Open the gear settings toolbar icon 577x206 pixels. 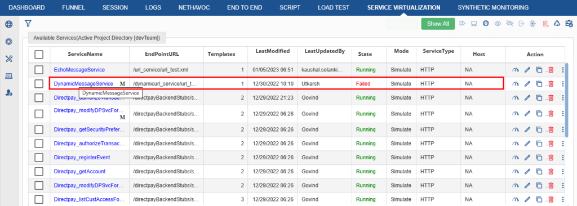pyautogui.click(x=486, y=24)
